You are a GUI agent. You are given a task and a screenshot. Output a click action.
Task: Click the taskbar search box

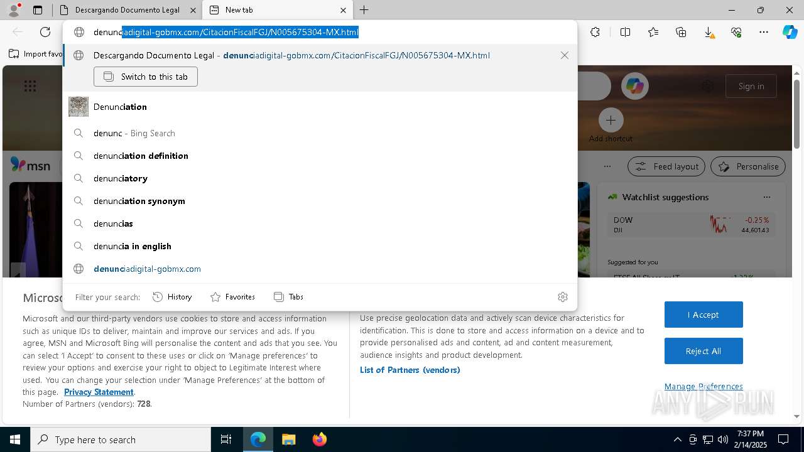[121, 439]
